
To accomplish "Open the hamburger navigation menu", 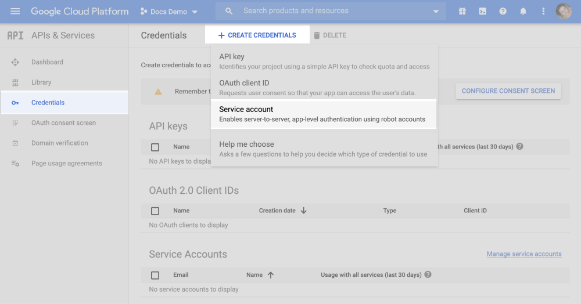I will pyautogui.click(x=15, y=11).
